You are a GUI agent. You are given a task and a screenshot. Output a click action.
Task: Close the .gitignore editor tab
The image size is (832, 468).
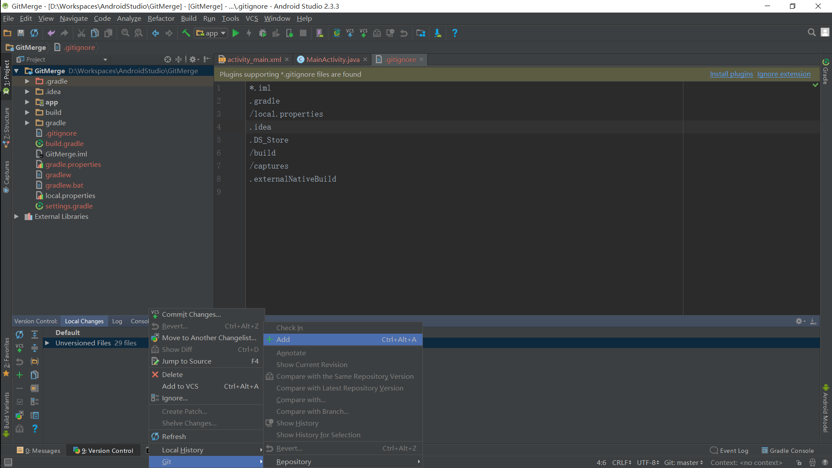click(422, 60)
